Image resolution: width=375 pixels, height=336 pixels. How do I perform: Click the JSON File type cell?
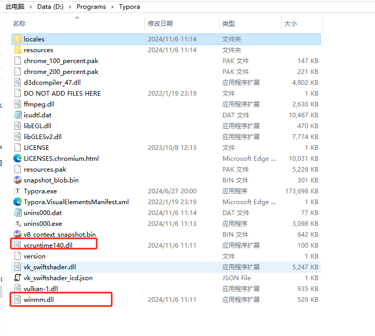click(236, 278)
